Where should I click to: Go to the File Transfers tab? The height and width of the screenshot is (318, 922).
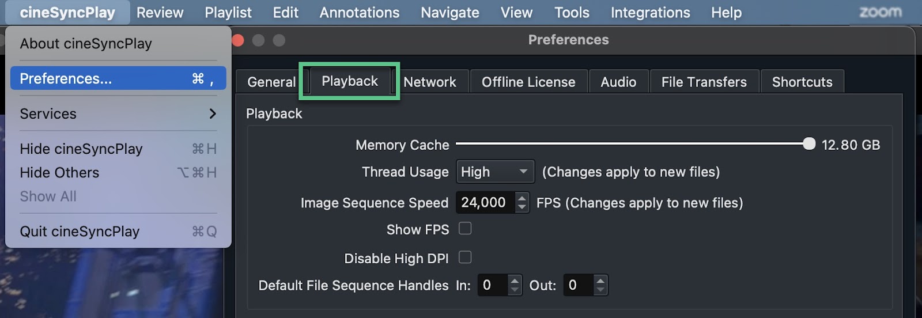pyautogui.click(x=704, y=82)
